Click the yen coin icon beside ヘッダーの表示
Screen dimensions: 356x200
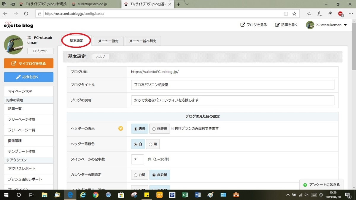coord(121,129)
